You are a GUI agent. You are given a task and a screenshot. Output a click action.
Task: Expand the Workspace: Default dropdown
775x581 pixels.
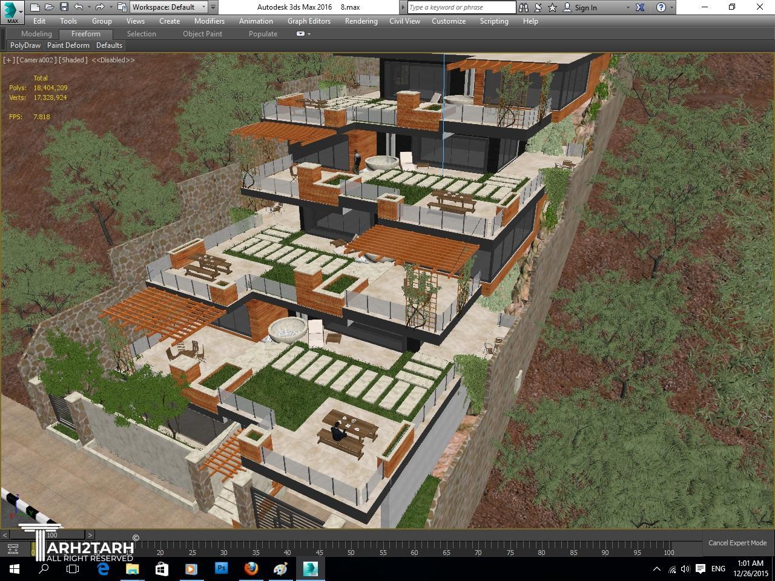203,7
